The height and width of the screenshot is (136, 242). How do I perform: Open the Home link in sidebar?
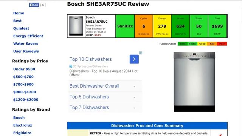(x=19, y=13)
